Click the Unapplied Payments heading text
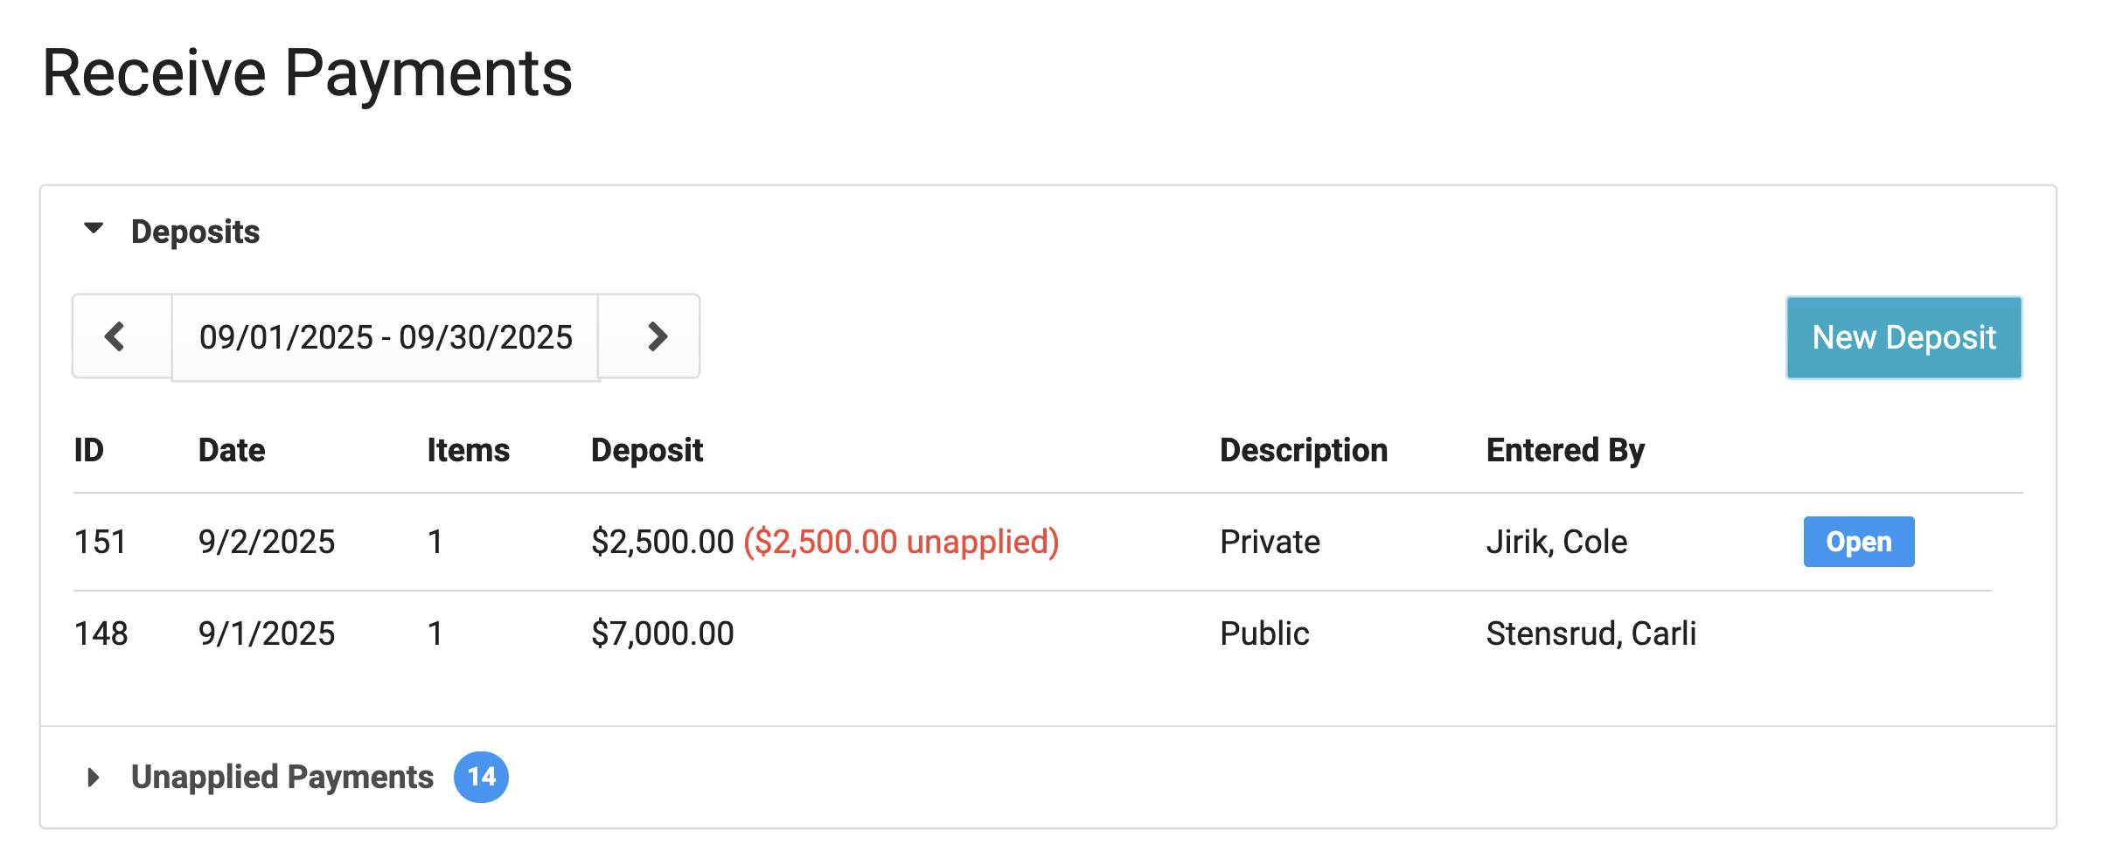This screenshot has height=865, width=2109. pyautogui.click(x=282, y=777)
